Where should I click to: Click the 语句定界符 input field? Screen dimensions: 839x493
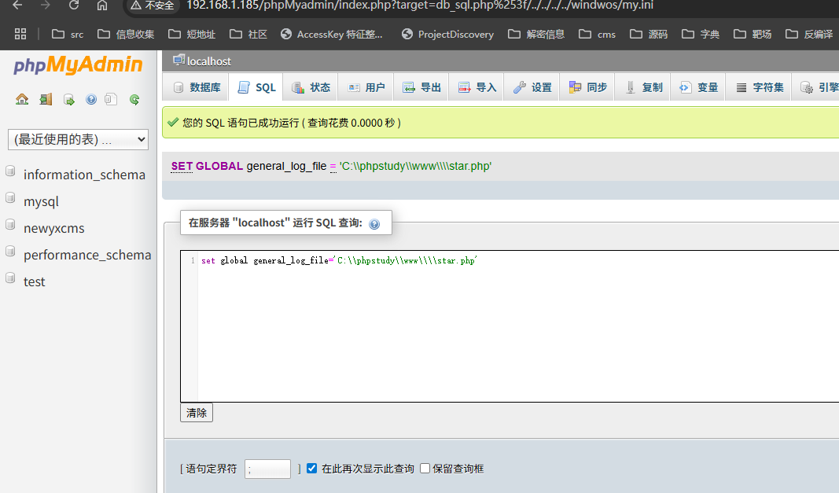click(x=267, y=469)
